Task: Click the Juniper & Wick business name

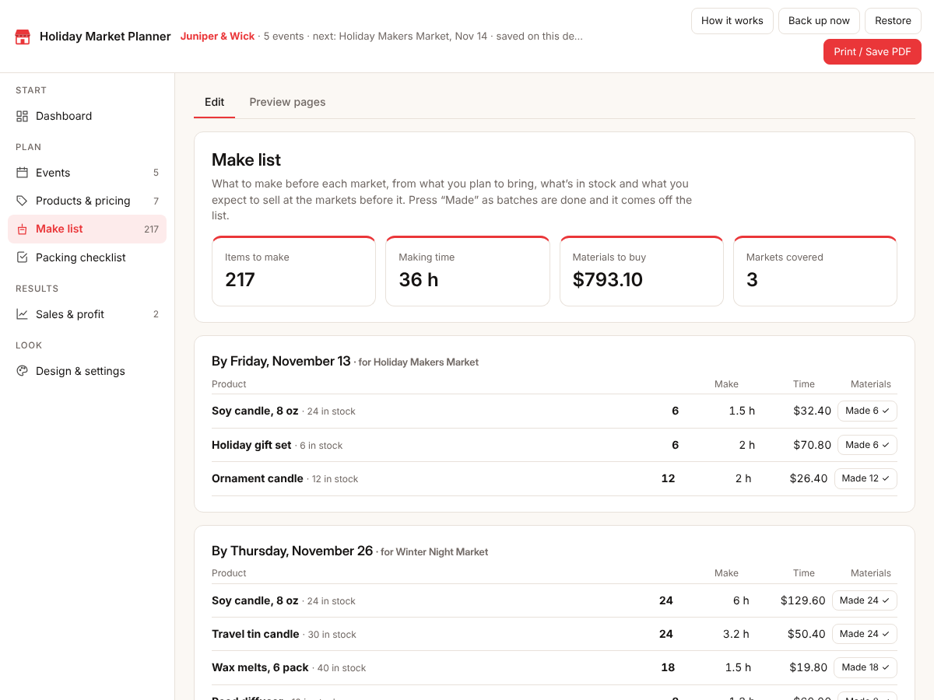Action: pos(217,37)
